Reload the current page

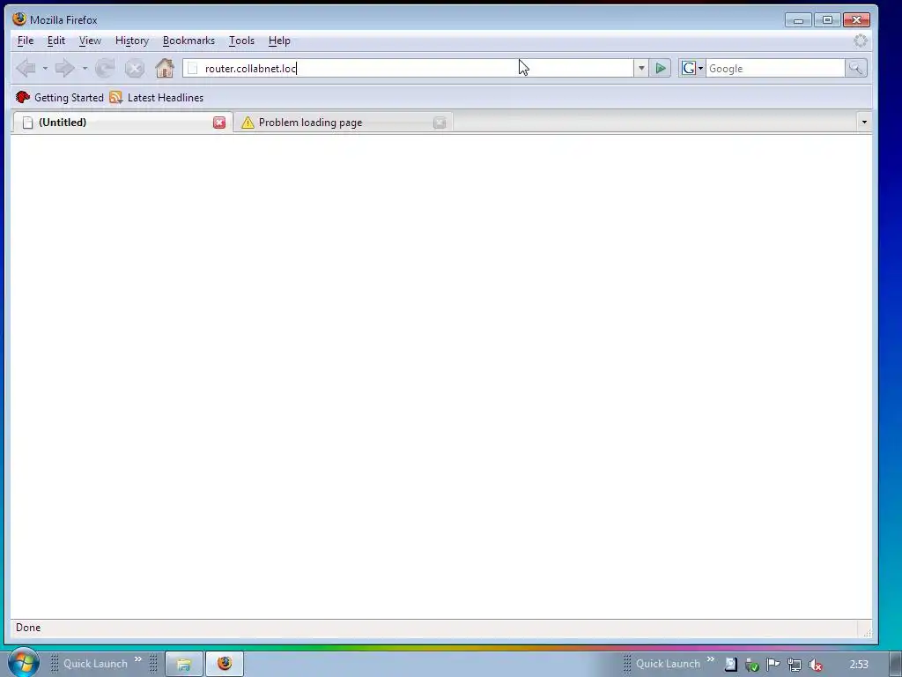[x=105, y=69]
